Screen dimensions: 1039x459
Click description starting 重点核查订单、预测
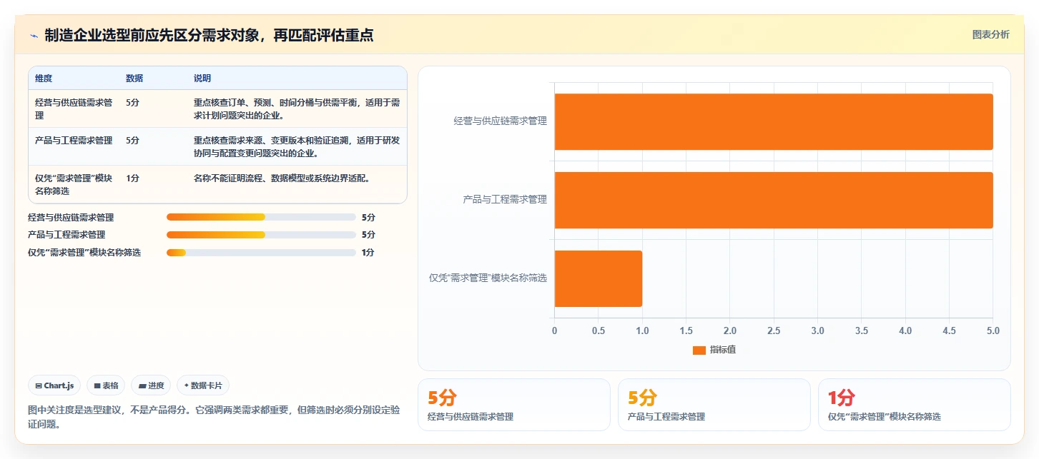point(297,109)
